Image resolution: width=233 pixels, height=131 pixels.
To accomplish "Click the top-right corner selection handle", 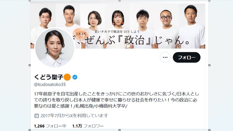I will click(209, 1).
